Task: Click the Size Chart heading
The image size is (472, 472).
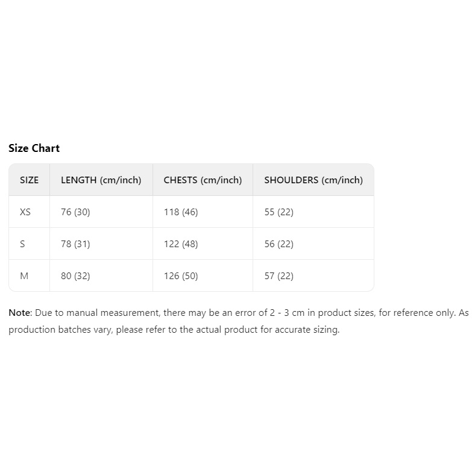Action: 34,148
